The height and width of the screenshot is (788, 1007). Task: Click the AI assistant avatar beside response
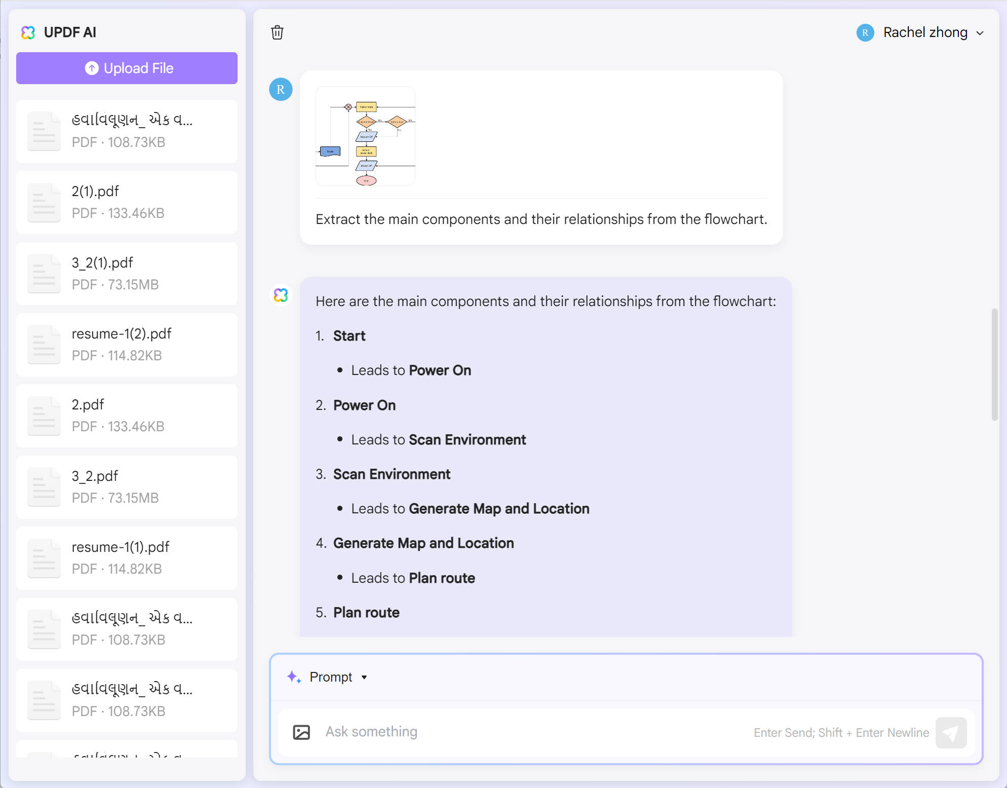281,295
